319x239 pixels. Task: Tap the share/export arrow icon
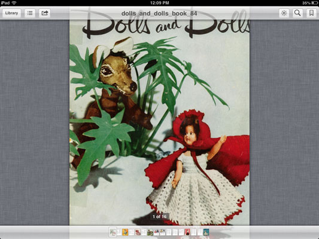point(44,13)
